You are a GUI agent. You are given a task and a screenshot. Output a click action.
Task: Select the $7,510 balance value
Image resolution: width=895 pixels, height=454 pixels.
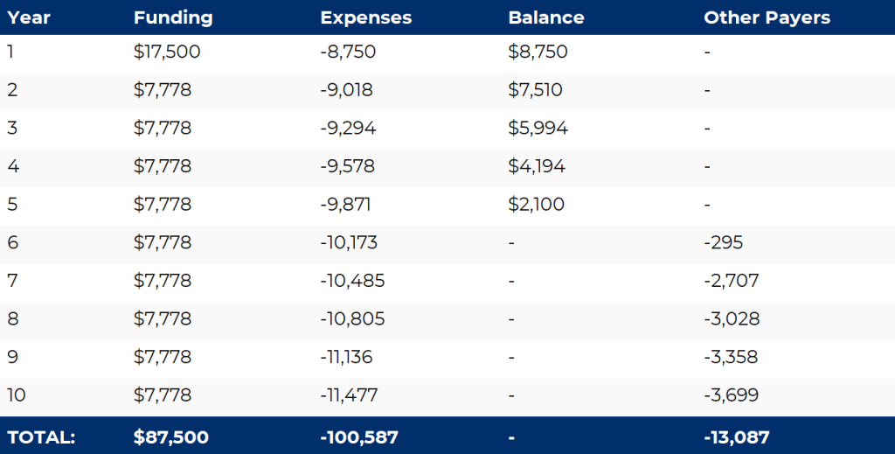tap(535, 90)
